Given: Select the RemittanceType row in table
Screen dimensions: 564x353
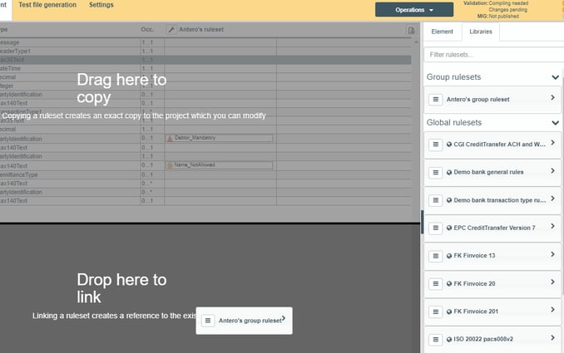Looking at the screenshot, I should point(205,175).
